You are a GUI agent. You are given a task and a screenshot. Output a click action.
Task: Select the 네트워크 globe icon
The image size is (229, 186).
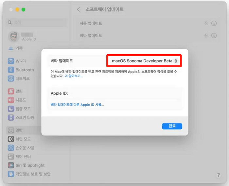[11, 78]
